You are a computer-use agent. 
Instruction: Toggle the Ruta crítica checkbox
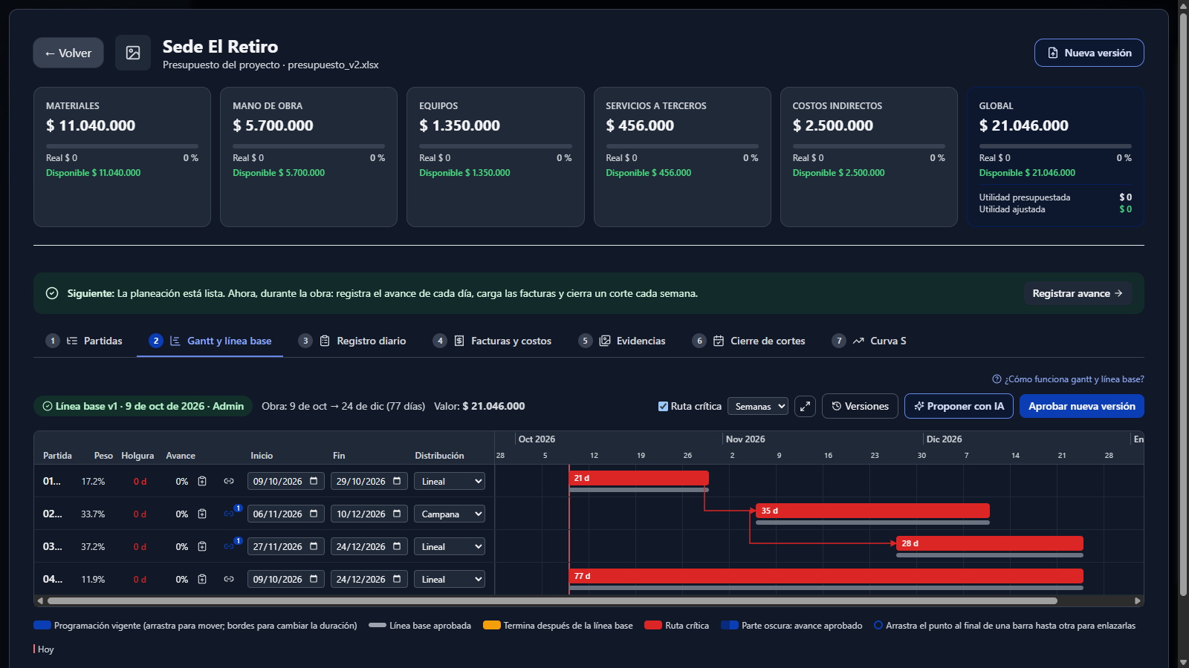pyautogui.click(x=663, y=406)
